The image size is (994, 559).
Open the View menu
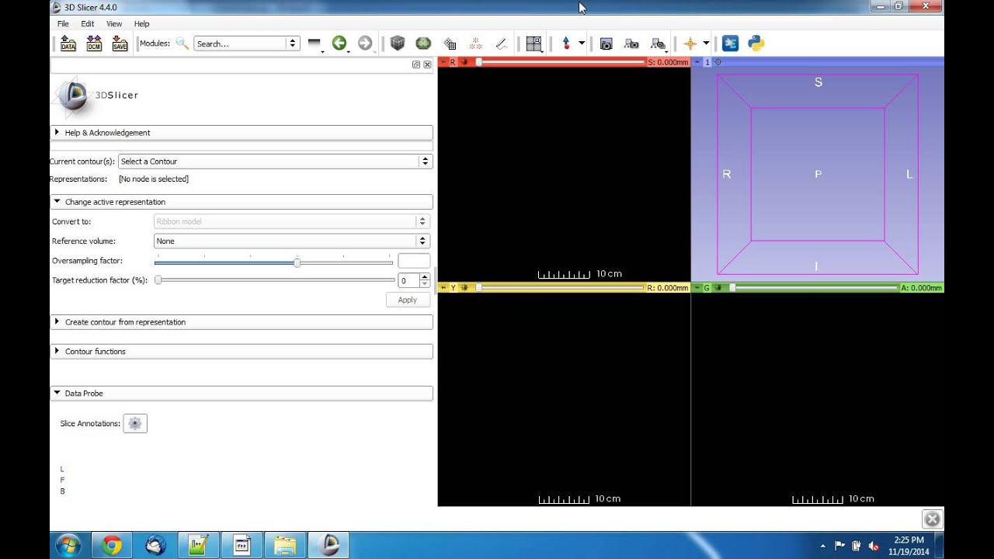tap(114, 24)
